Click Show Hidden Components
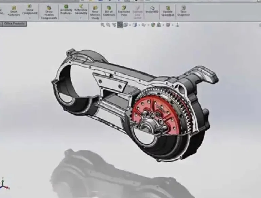The image size is (261, 198). click(49, 13)
